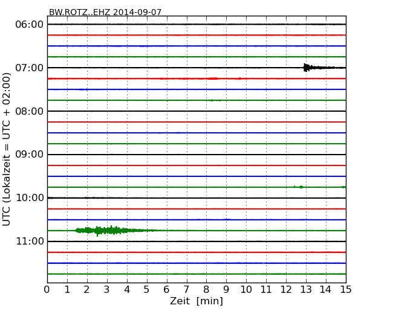This screenshot has width=393, height=314.
Task: Click x-axis tick label 11
Action: [266, 290]
